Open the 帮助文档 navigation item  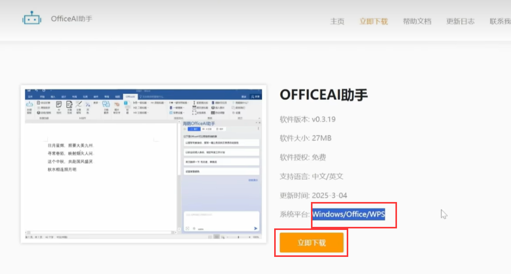coord(417,22)
